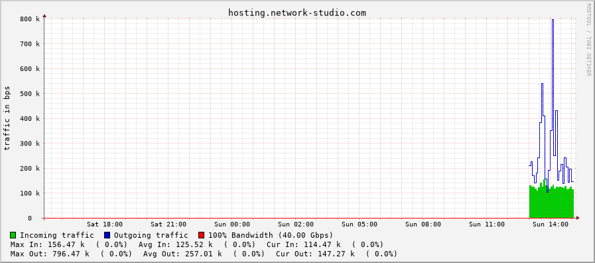This screenshot has width=595, height=263.
Task: Click the '100% Bandwidth (40.00 Gbps)' label
Action: tap(271, 235)
